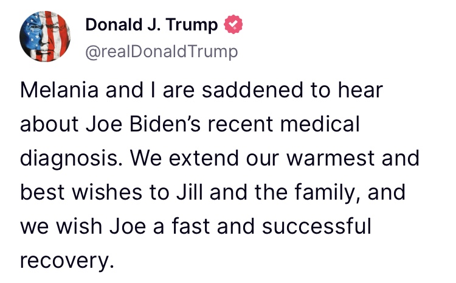This screenshot has width=456, height=283.
Task: Click the word "saddened" in the first line
Action: click(253, 89)
